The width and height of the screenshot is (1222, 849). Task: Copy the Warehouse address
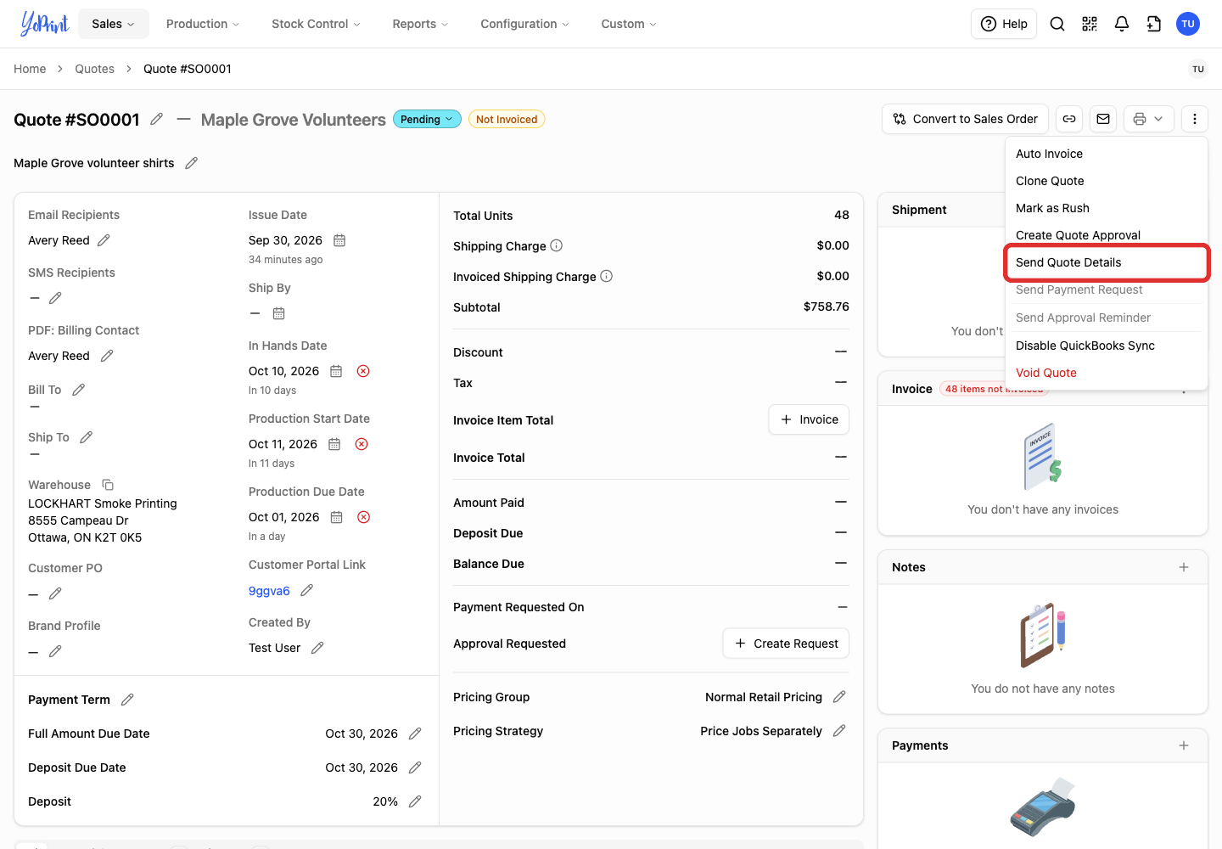coord(108,485)
